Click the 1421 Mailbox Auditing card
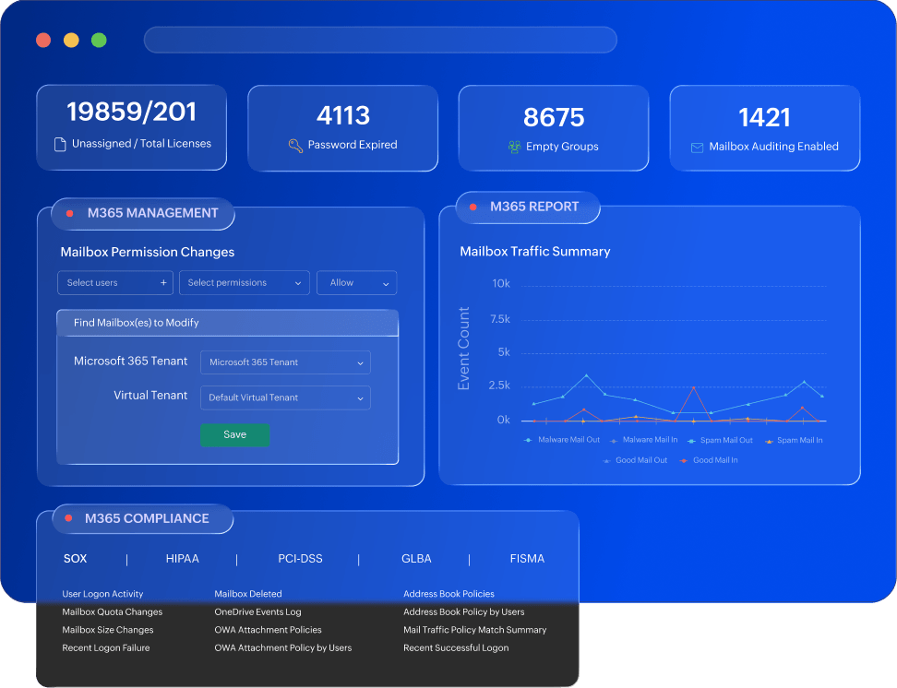Image resolution: width=897 pixels, height=688 pixels. click(765, 128)
